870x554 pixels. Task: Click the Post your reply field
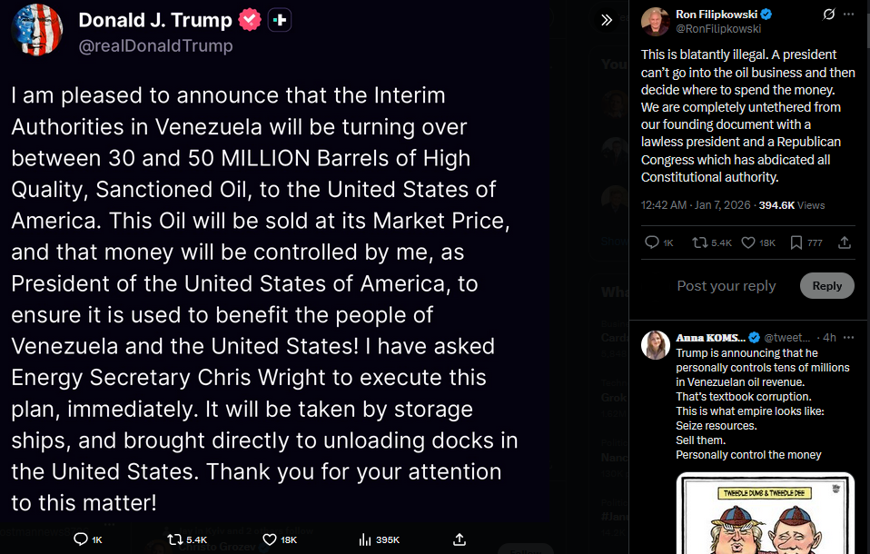(727, 285)
